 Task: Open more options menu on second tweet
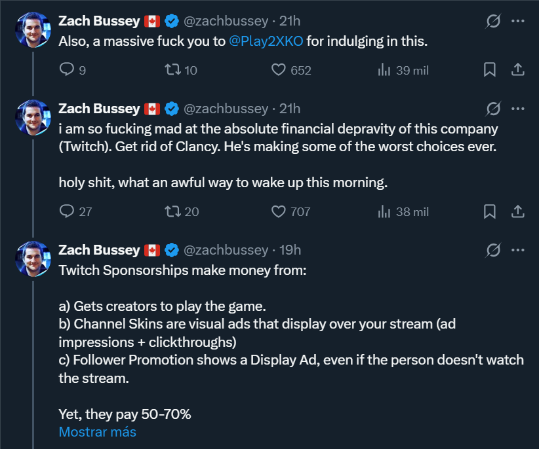tap(518, 109)
